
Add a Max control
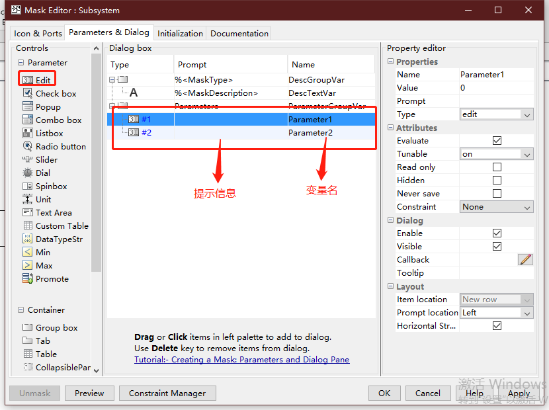point(38,265)
